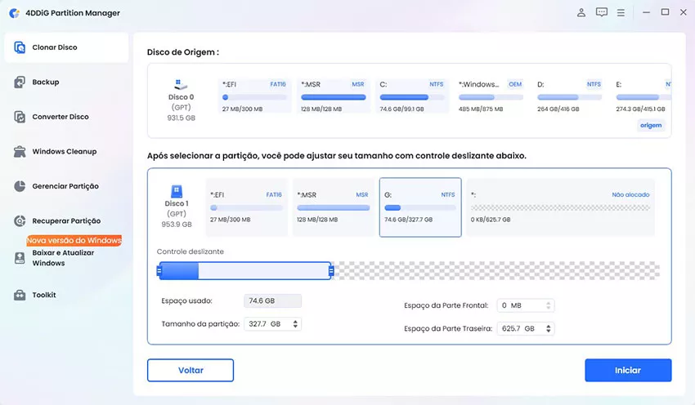
Task: Minimize the Partition Manager window
Action: 646,12
